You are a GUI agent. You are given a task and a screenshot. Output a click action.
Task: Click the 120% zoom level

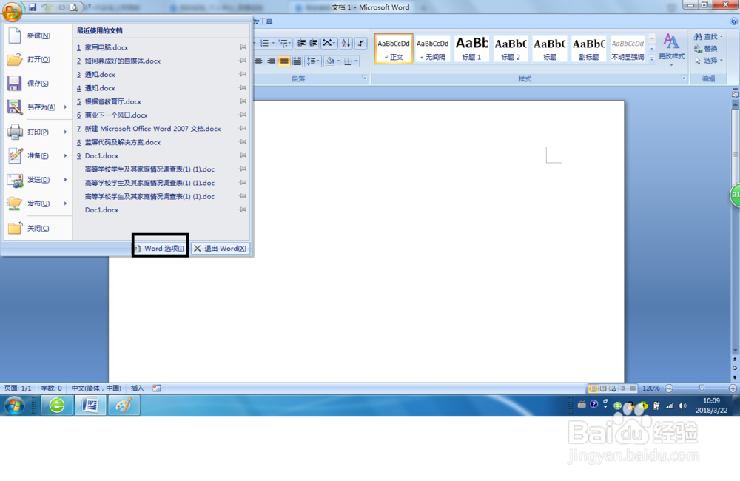pyautogui.click(x=650, y=388)
